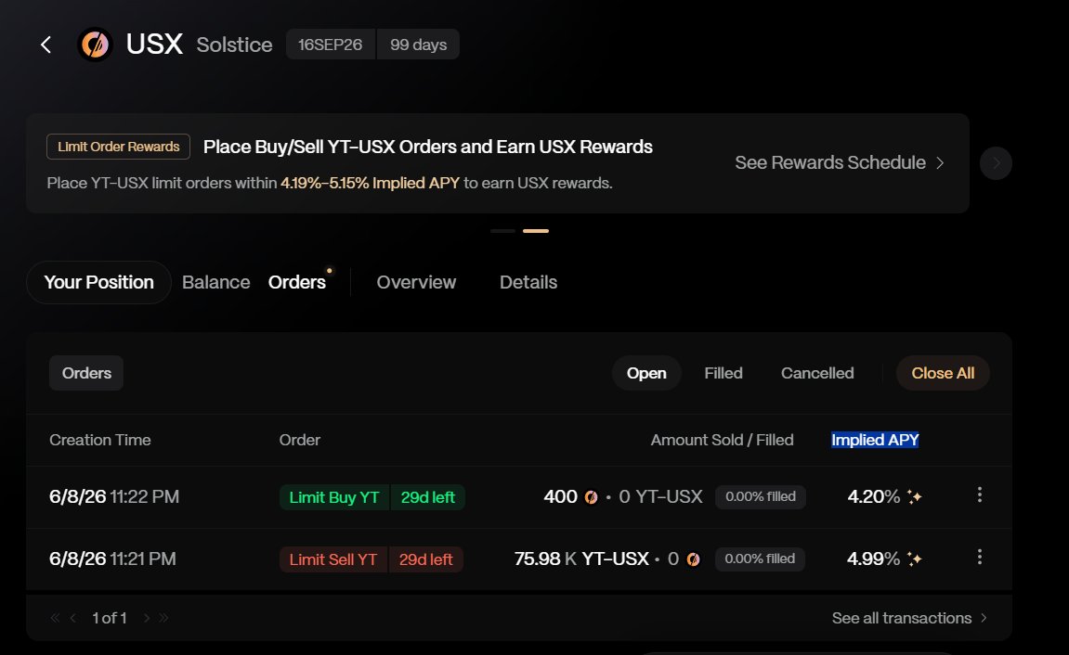
Task: Open the Details tab
Action: tap(528, 282)
